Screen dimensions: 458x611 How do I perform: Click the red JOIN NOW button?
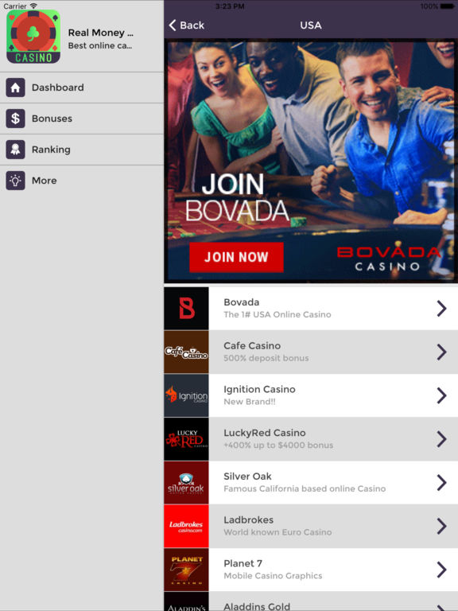[236, 257]
